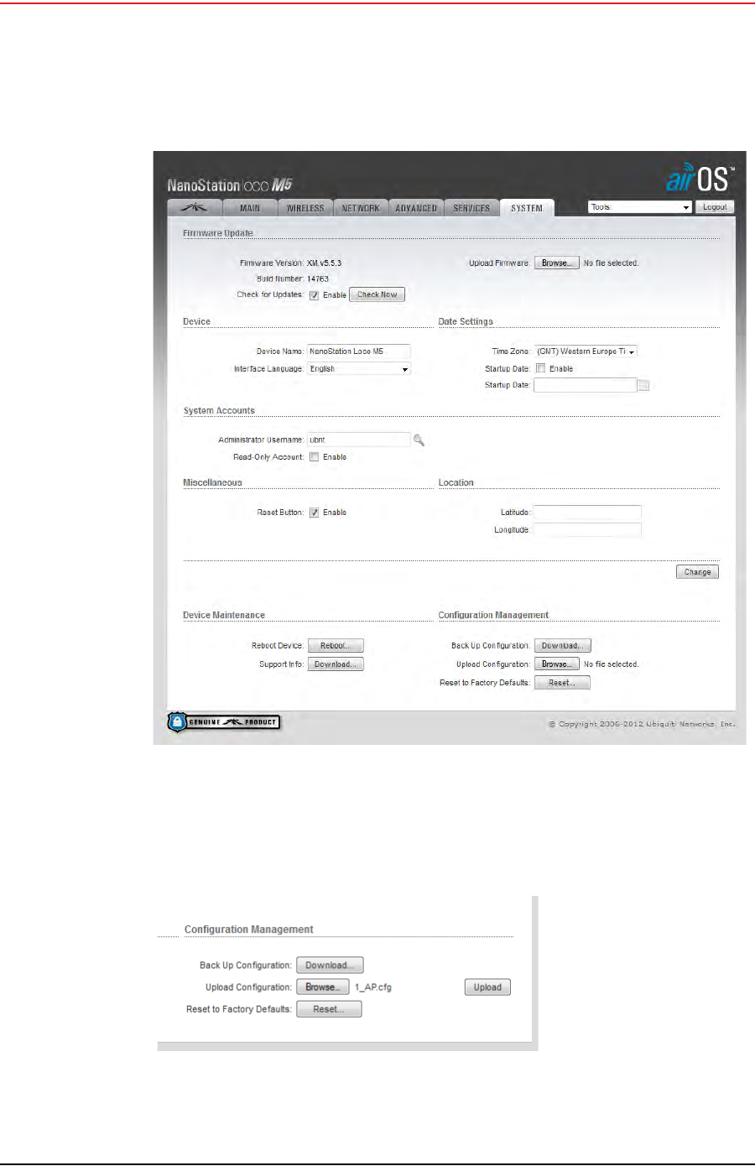The width and height of the screenshot is (755, 1166).
Task: Enable the Read-Only Account checkbox
Action: (314, 457)
